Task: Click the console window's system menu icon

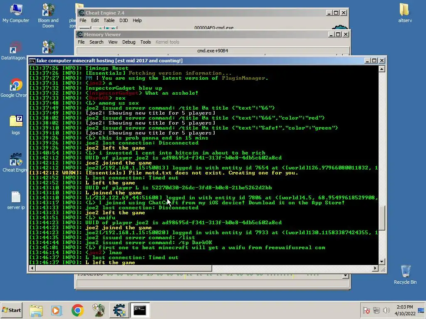Action: coord(32,61)
